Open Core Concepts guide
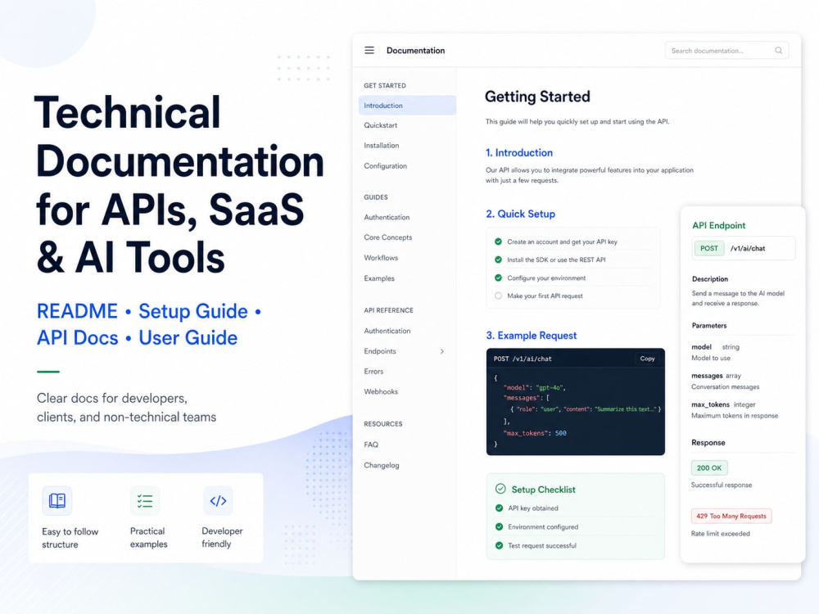 click(388, 237)
